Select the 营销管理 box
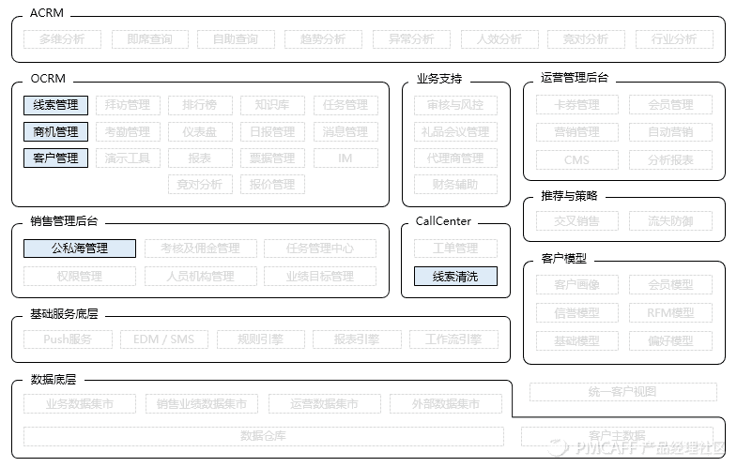 pos(577,132)
